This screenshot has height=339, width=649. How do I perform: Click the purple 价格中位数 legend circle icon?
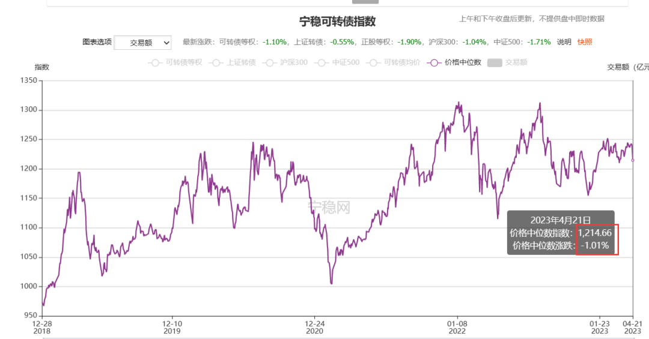point(434,63)
